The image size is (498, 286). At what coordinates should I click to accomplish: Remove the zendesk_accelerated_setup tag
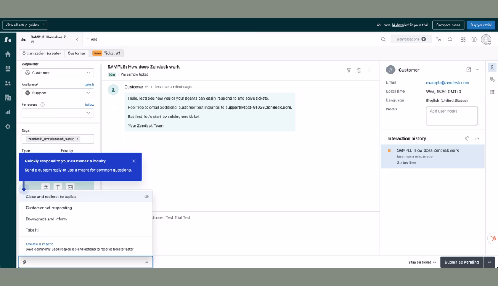tap(77, 139)
